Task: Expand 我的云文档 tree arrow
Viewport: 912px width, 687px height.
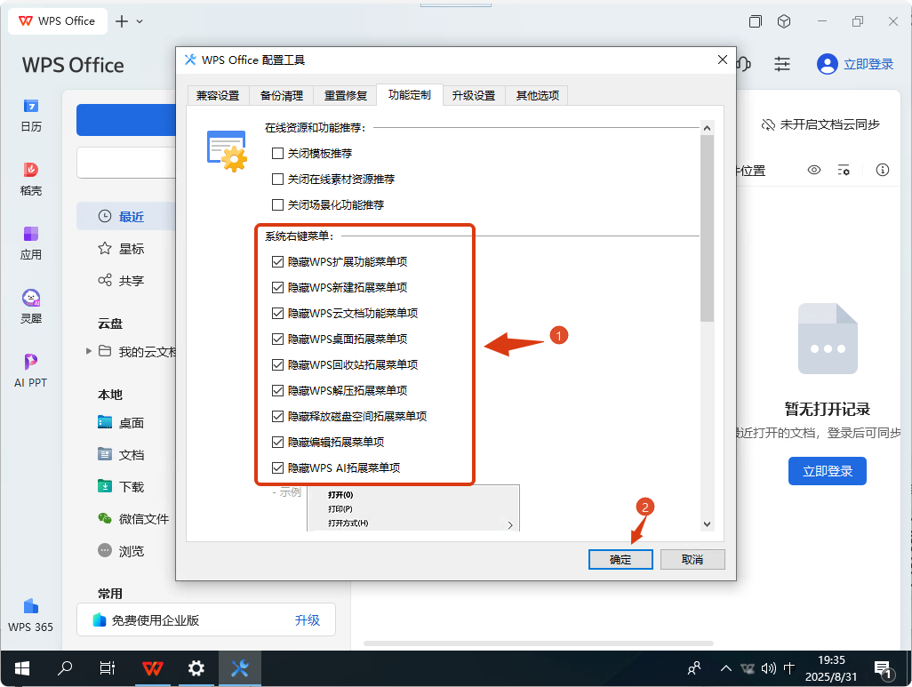Action: point(89,351)
